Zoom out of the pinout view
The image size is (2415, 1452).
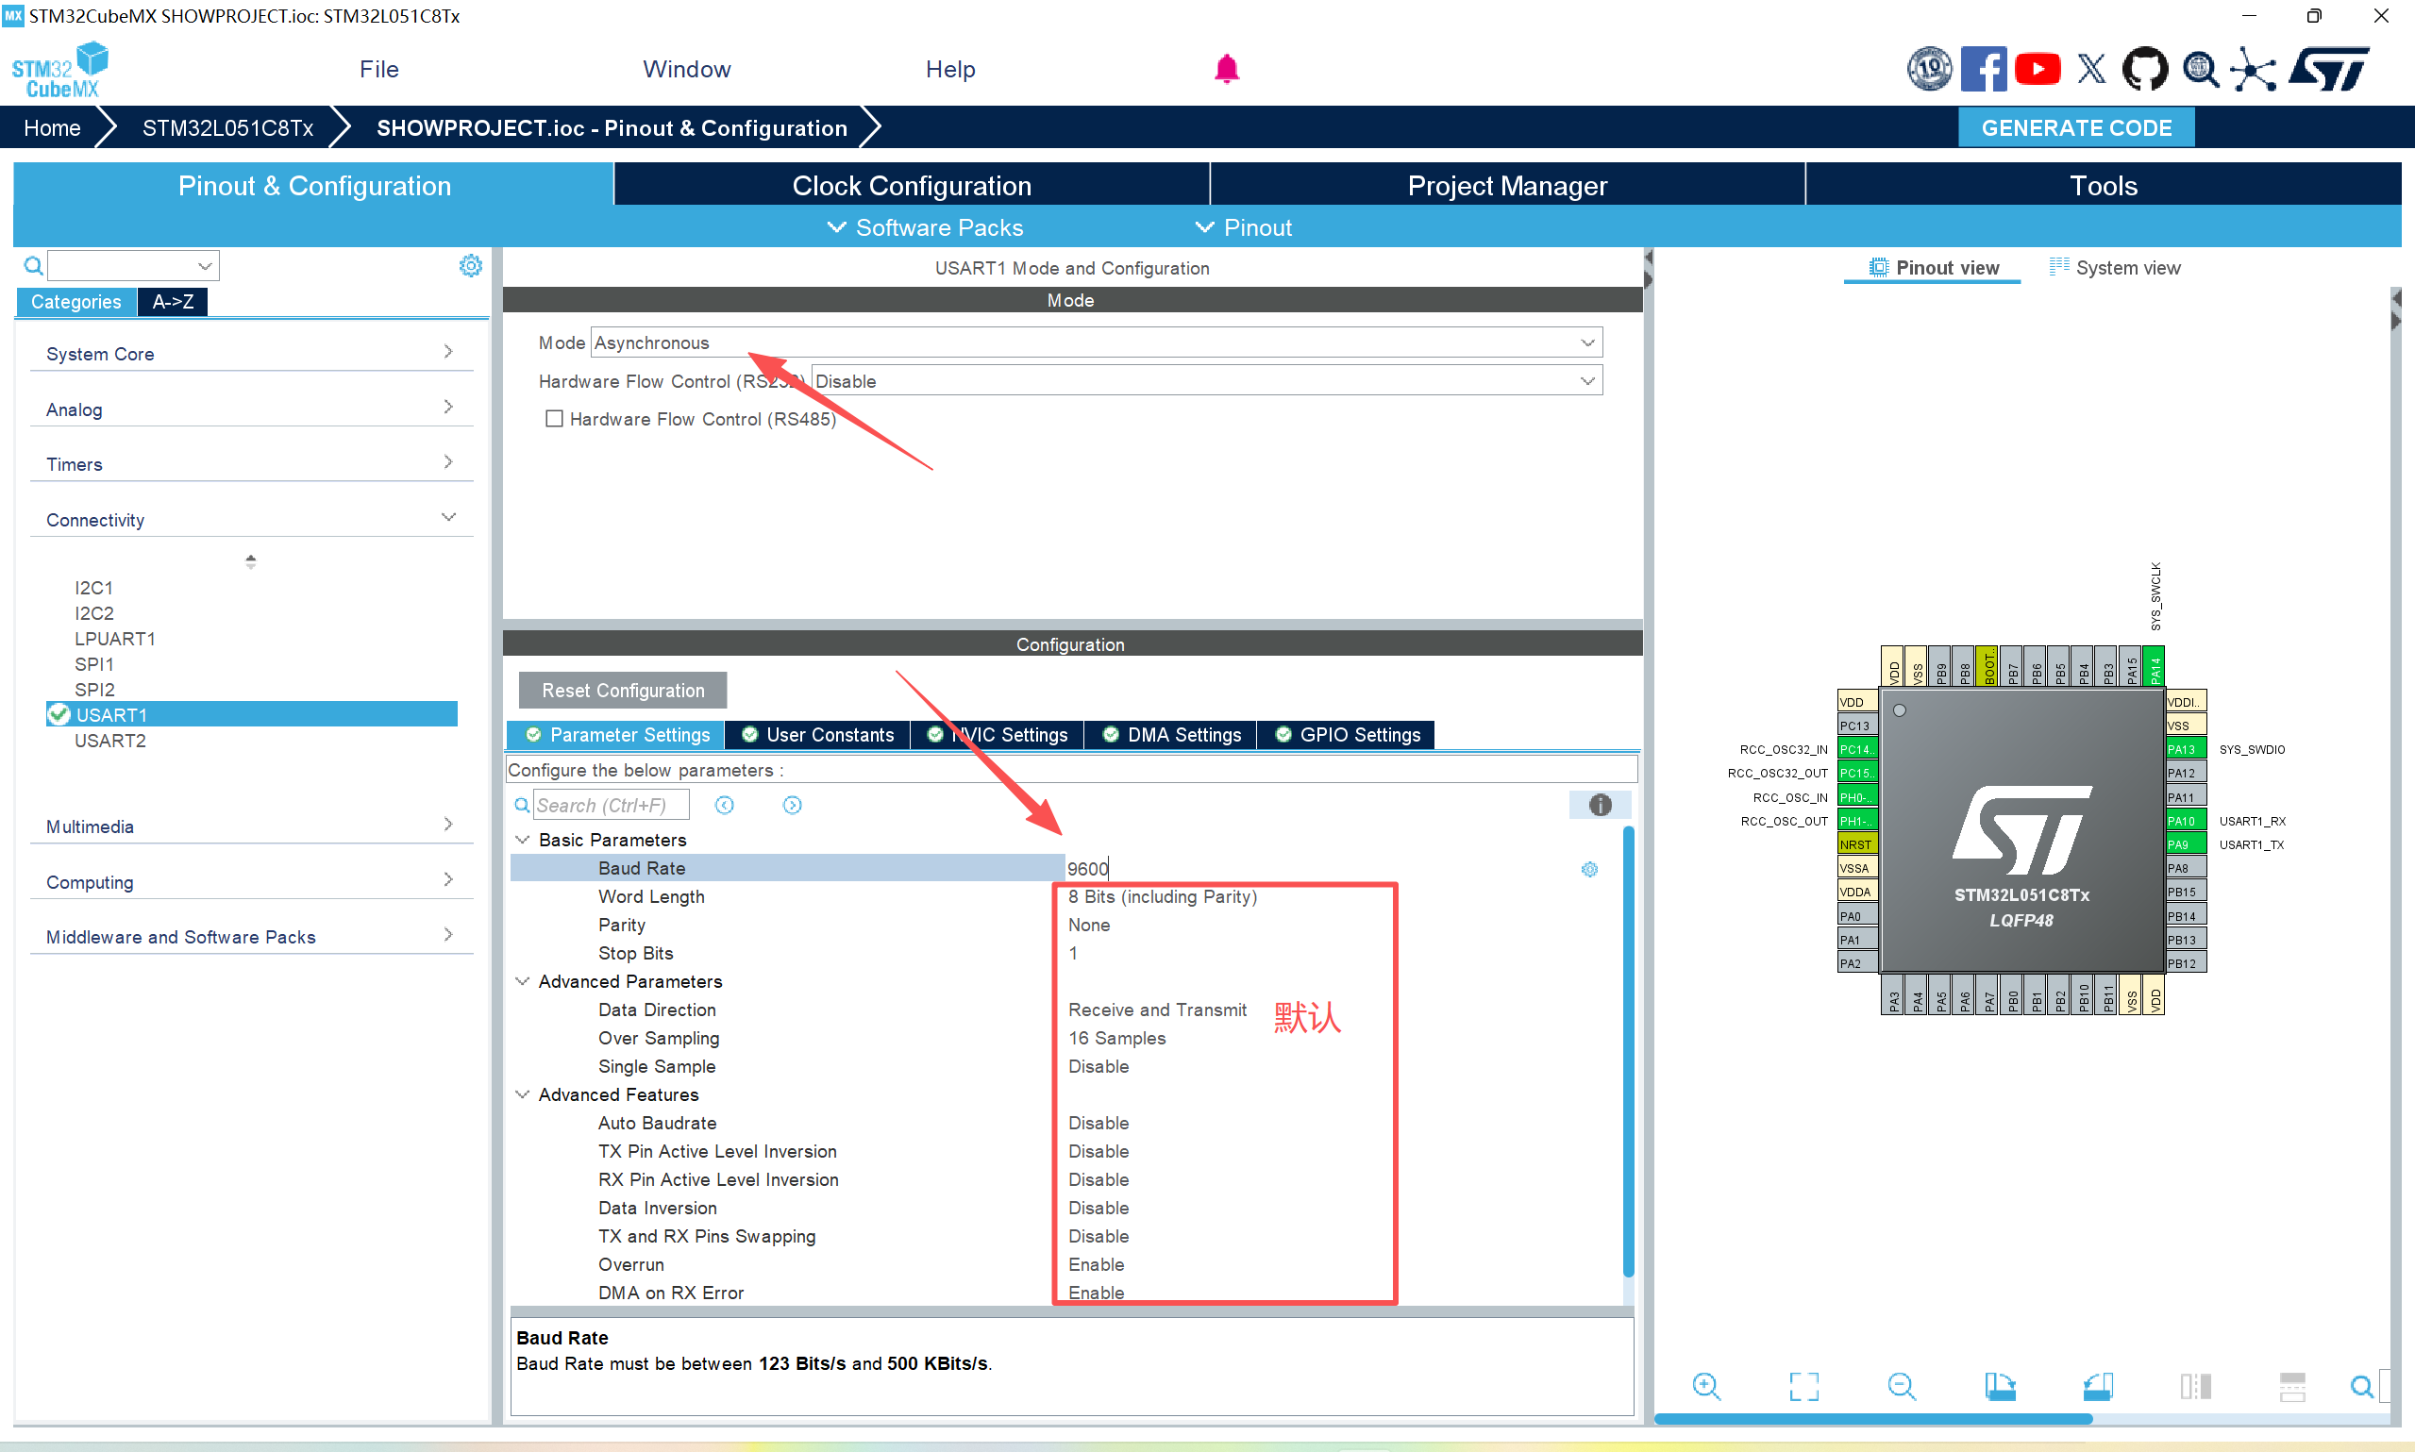(x=1902, y=1385)
